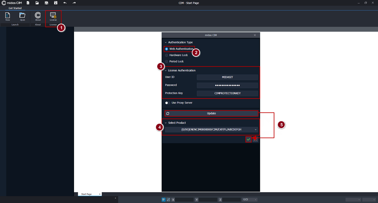Click the 'midas CIM' dialog title text
The height and width of the screenshot is (203, 378).
point(210,35)
